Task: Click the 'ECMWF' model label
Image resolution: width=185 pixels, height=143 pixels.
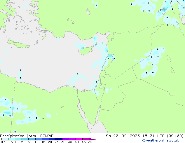Action: coord(47,136)
